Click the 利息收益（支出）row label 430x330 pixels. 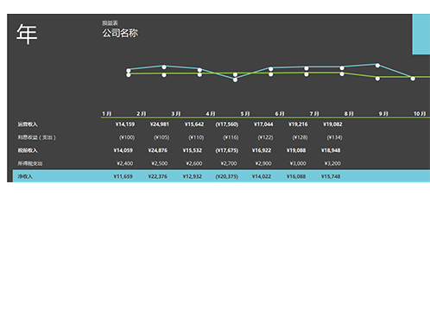36,137
